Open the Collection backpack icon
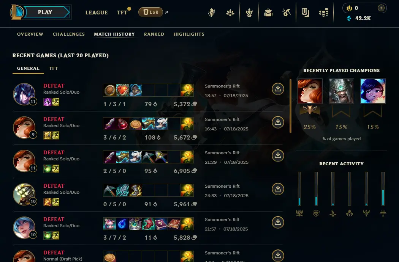 click(x=268, y=12)
